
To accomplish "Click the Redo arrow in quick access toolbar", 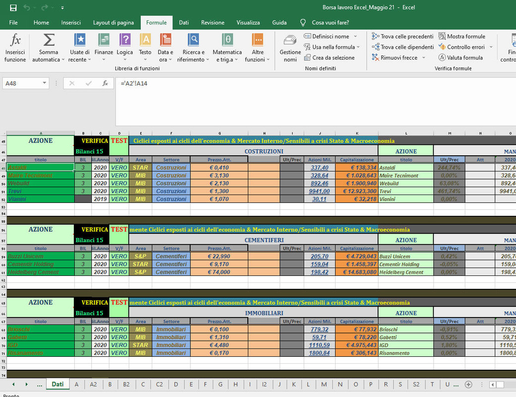I will tap(45, 7).
